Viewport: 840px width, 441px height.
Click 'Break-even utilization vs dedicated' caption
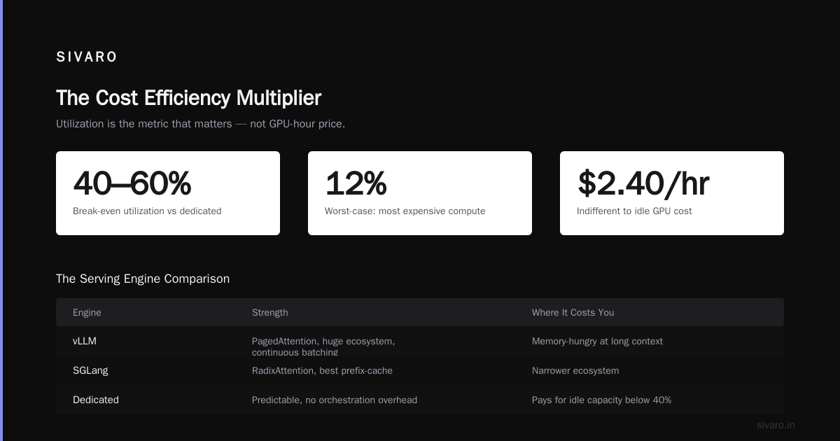point(147,211)
